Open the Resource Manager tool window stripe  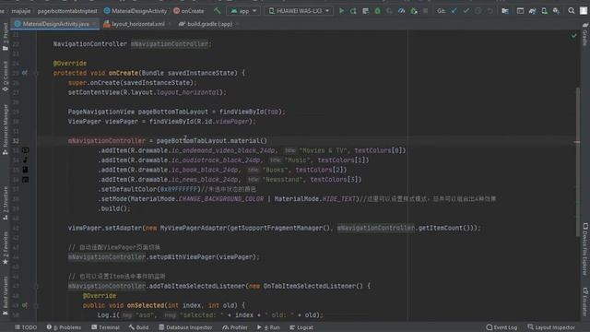pos(6,129)
